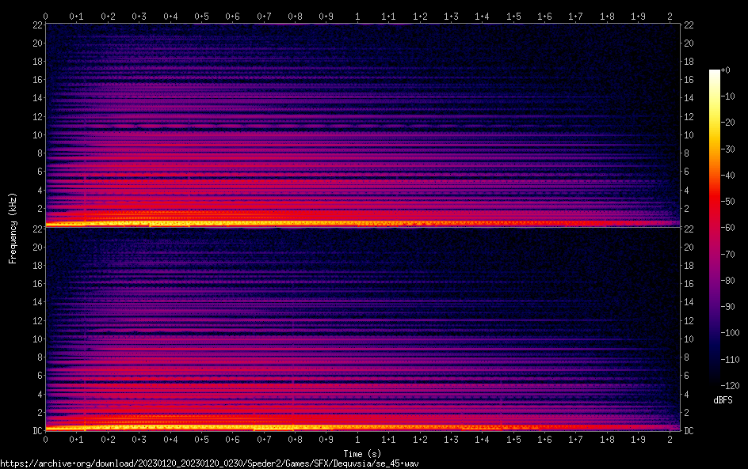Click the DC label at the bottom left
This screenshot has width=748, height=469.
[x=36, y=430]
